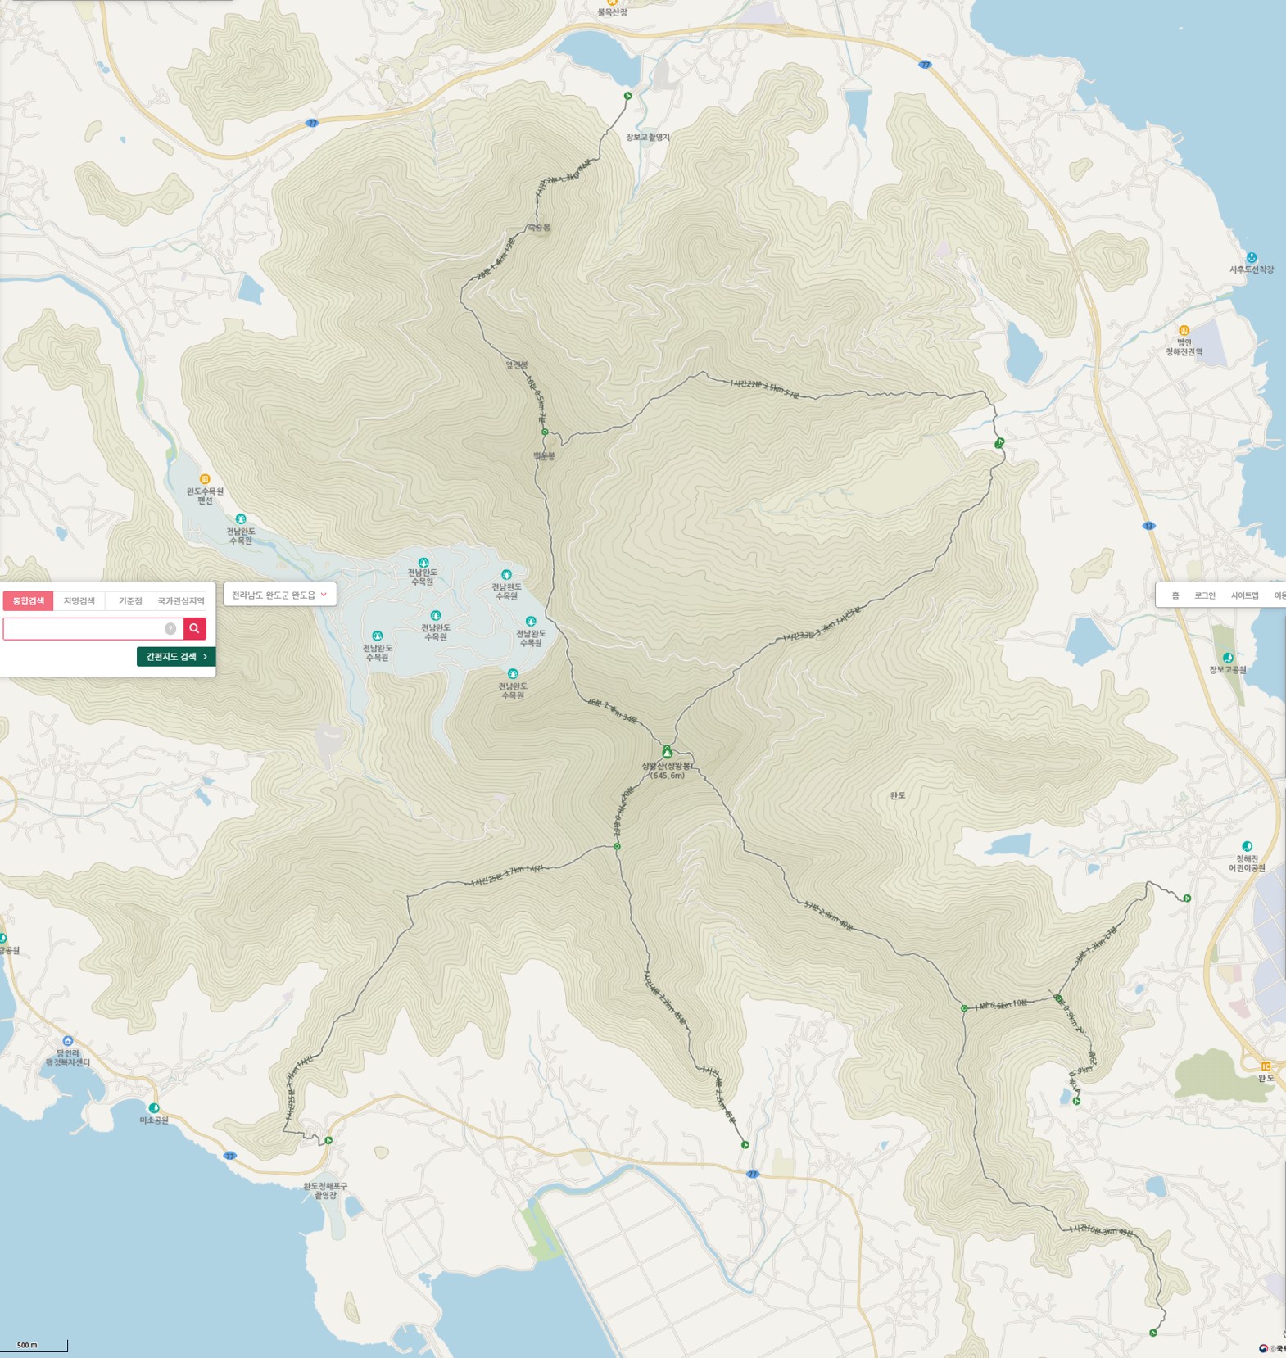
Task: Click the route 13 highway shield
Action: click(1148, 526)
